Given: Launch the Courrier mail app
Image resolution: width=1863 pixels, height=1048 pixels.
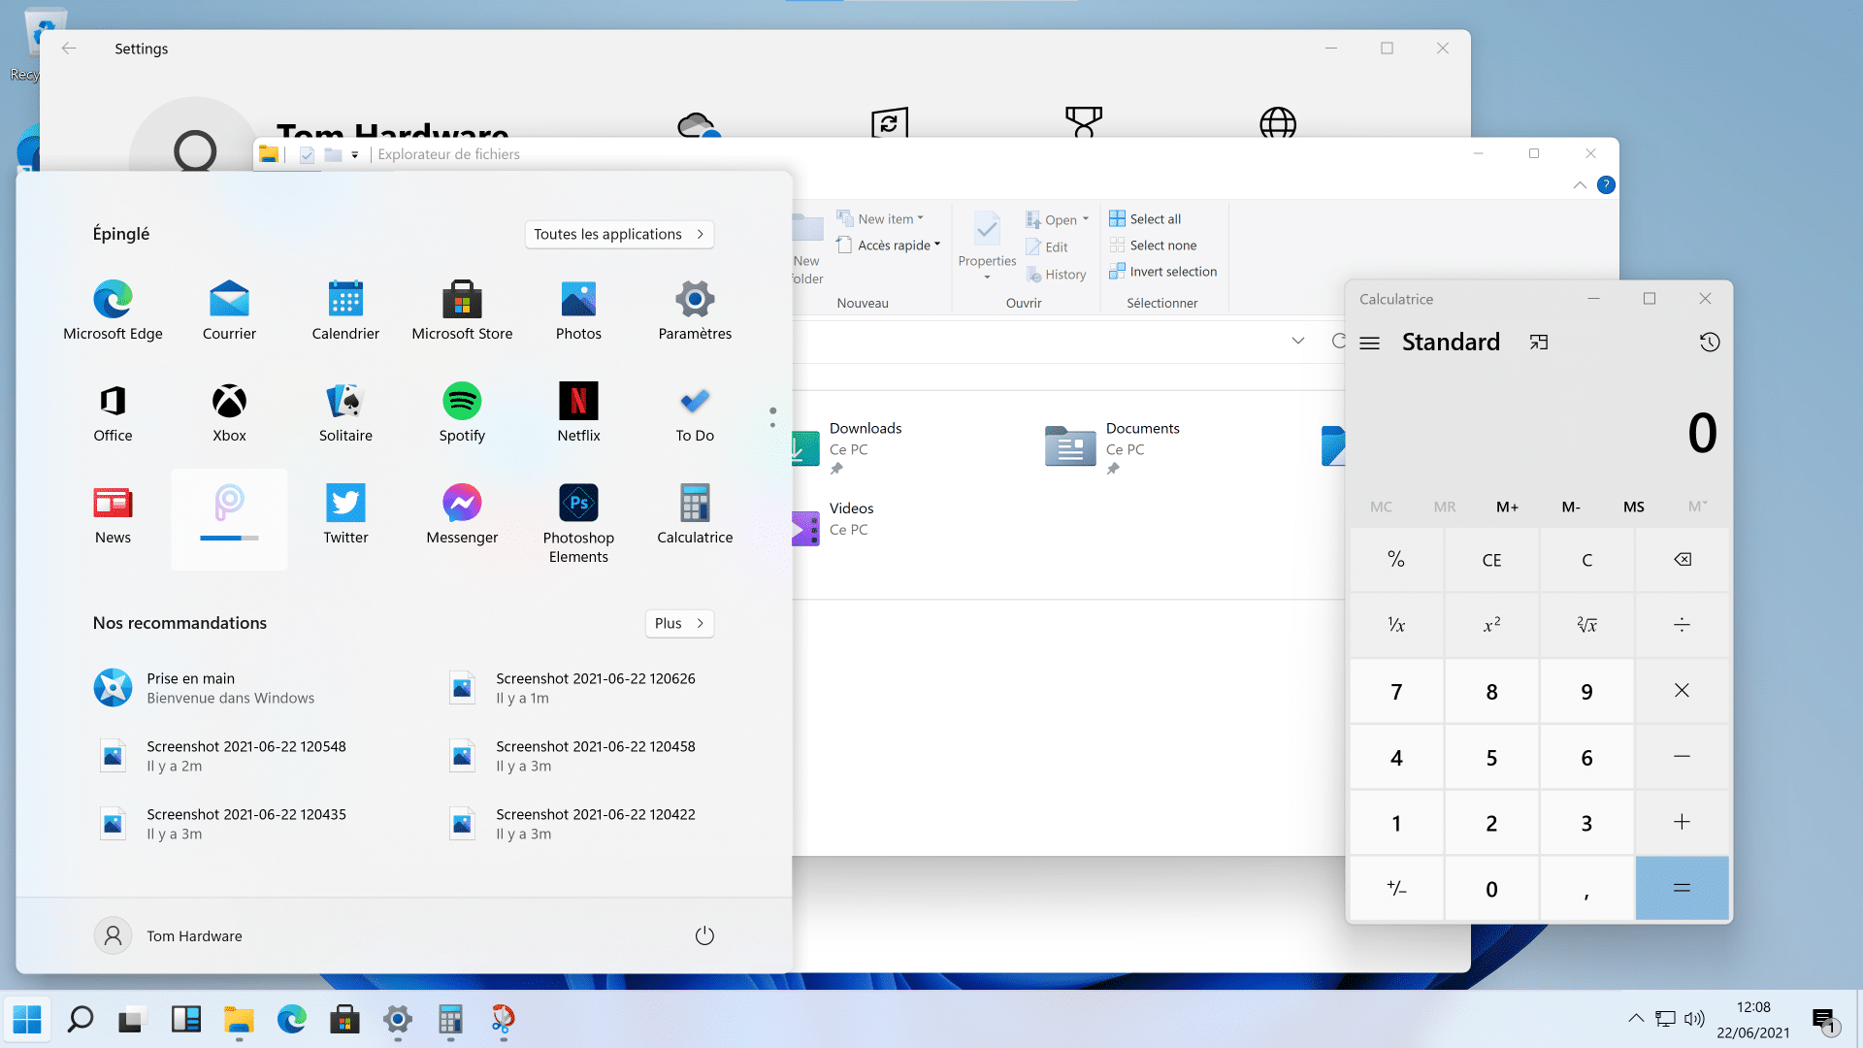Looking at the screenshot, I should point(229,311).
